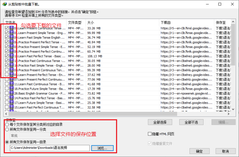Click MP4 icon of Practice Present Continuous Ten... row
Screen dimensions: 239x157
11,70
